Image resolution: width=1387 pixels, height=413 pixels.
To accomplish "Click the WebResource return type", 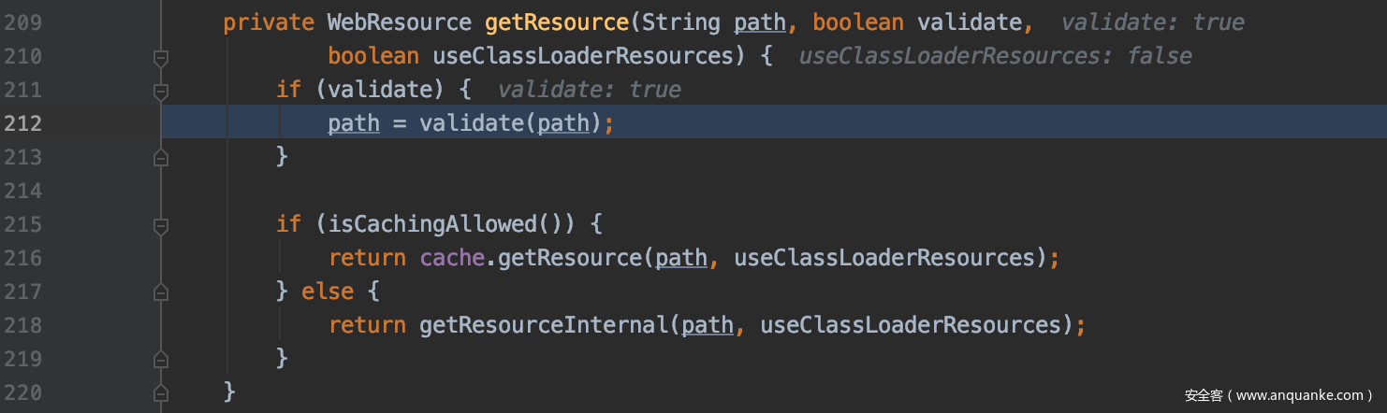I will [x=399, y=23].
